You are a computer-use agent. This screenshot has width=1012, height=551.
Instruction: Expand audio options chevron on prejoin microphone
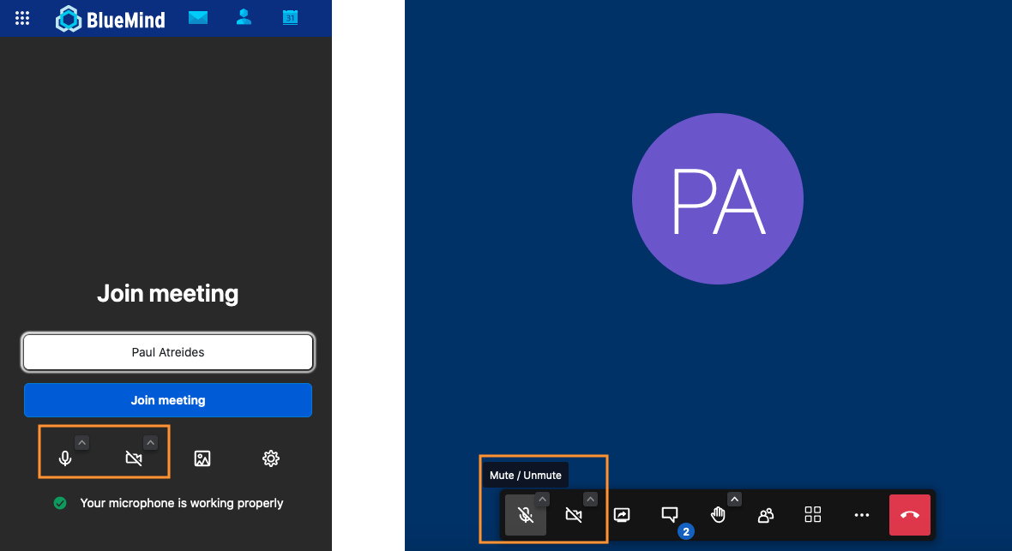[81, 442]
